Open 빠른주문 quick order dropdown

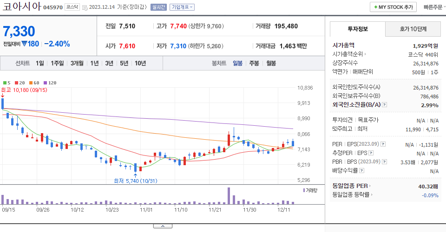point(434,7)
